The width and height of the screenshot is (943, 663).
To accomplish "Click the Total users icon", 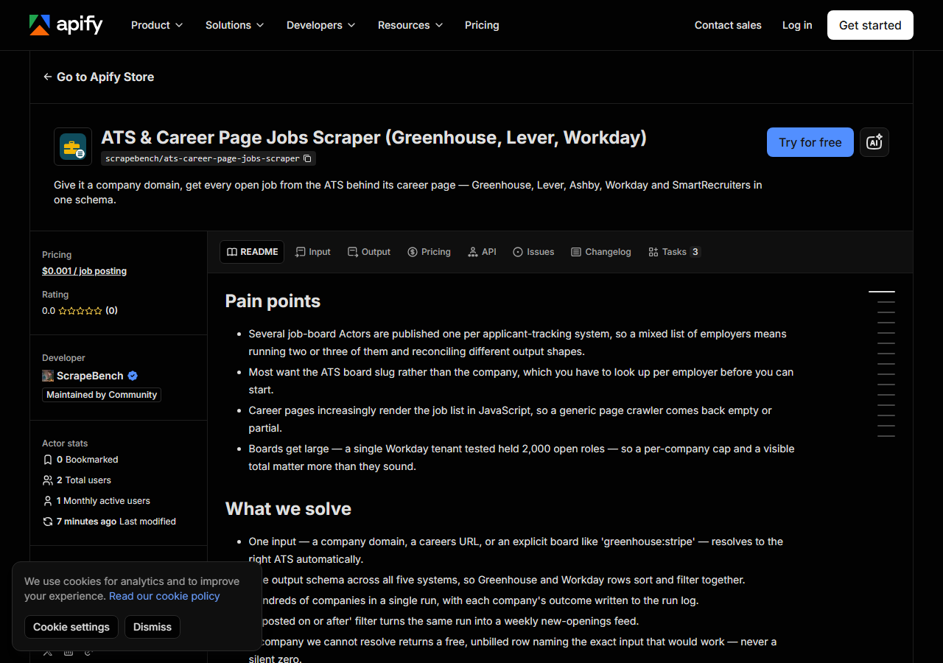I will pos(48,480).
